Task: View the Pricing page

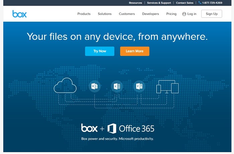Action: tap(171, 14)
